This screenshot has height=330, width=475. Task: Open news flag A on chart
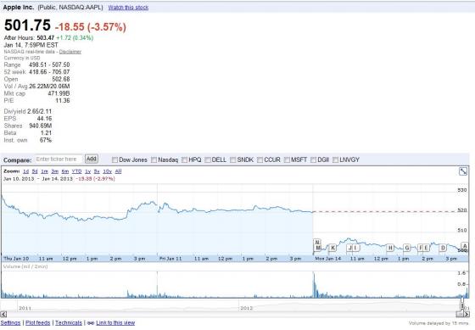[465, 246]
